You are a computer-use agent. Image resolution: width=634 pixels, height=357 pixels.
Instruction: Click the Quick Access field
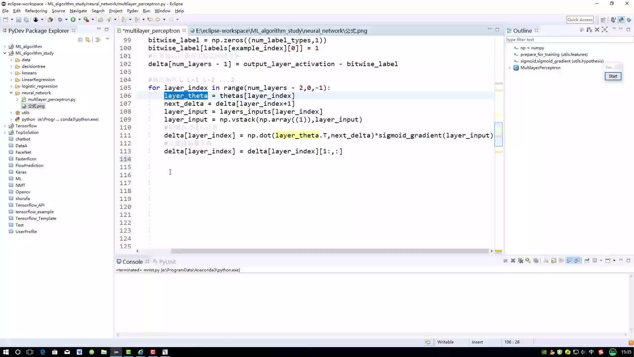click(x=580, y=20)
